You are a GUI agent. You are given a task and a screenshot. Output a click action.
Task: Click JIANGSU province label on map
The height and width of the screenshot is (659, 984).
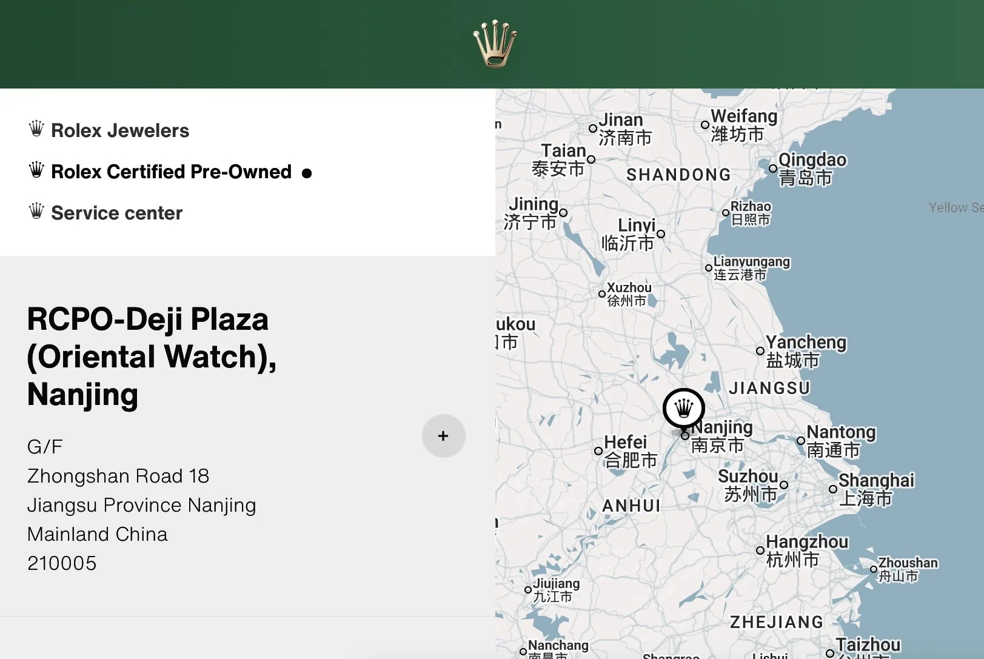click(x=769, y=388)
